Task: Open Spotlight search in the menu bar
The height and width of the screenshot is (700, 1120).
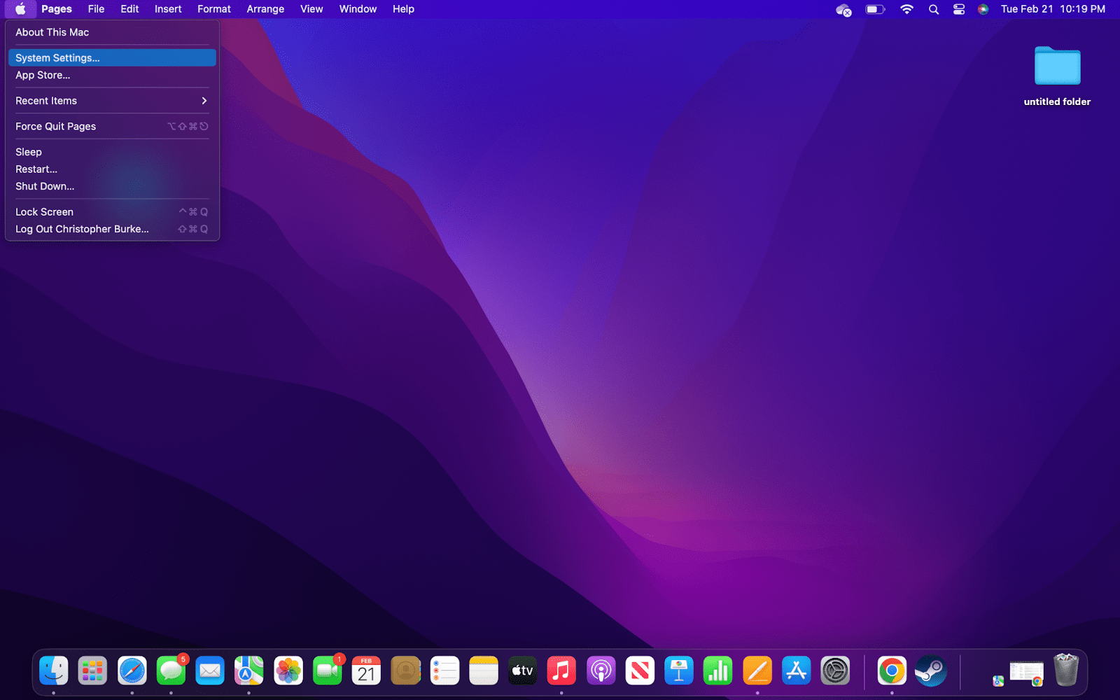Action: point(933,10)
